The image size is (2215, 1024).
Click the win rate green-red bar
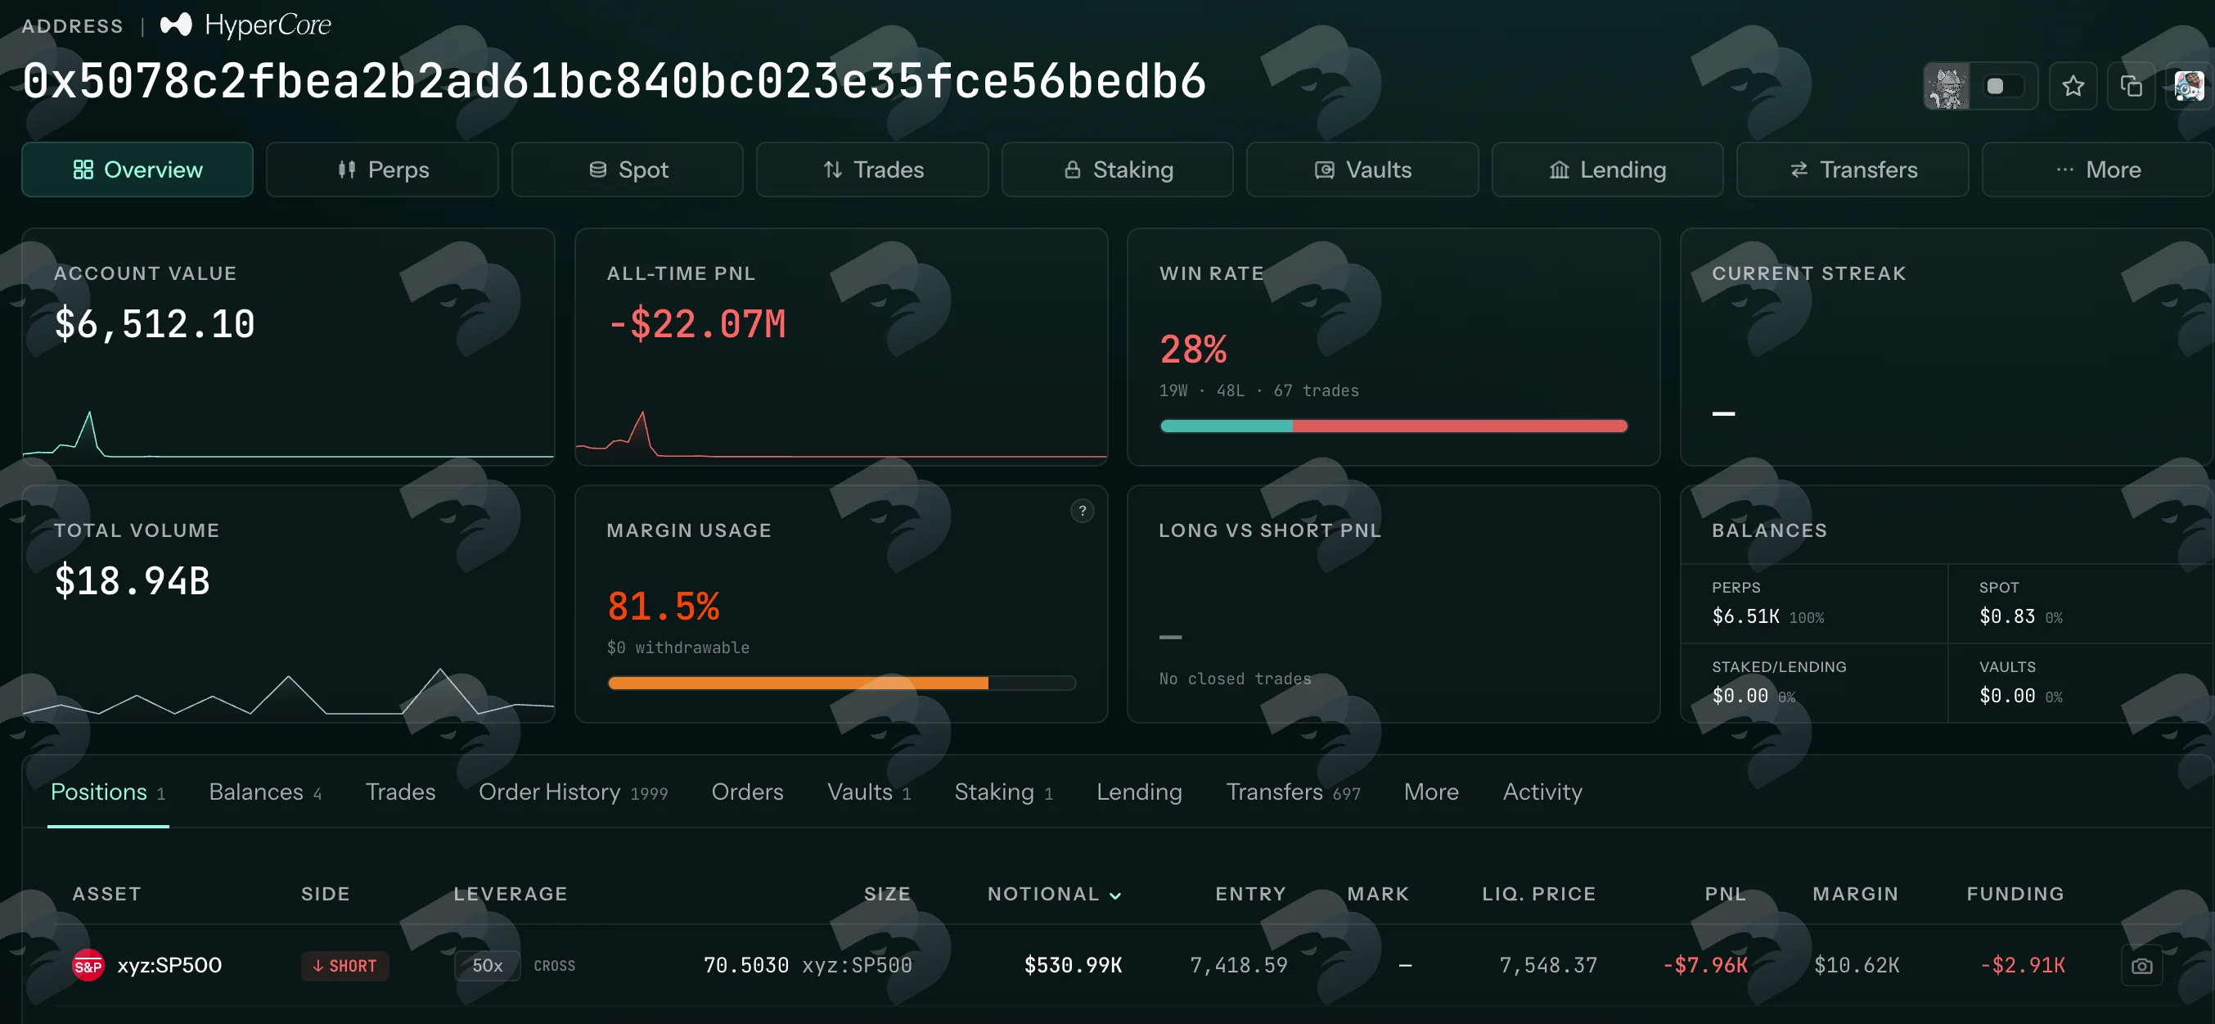click(1393, 426)
